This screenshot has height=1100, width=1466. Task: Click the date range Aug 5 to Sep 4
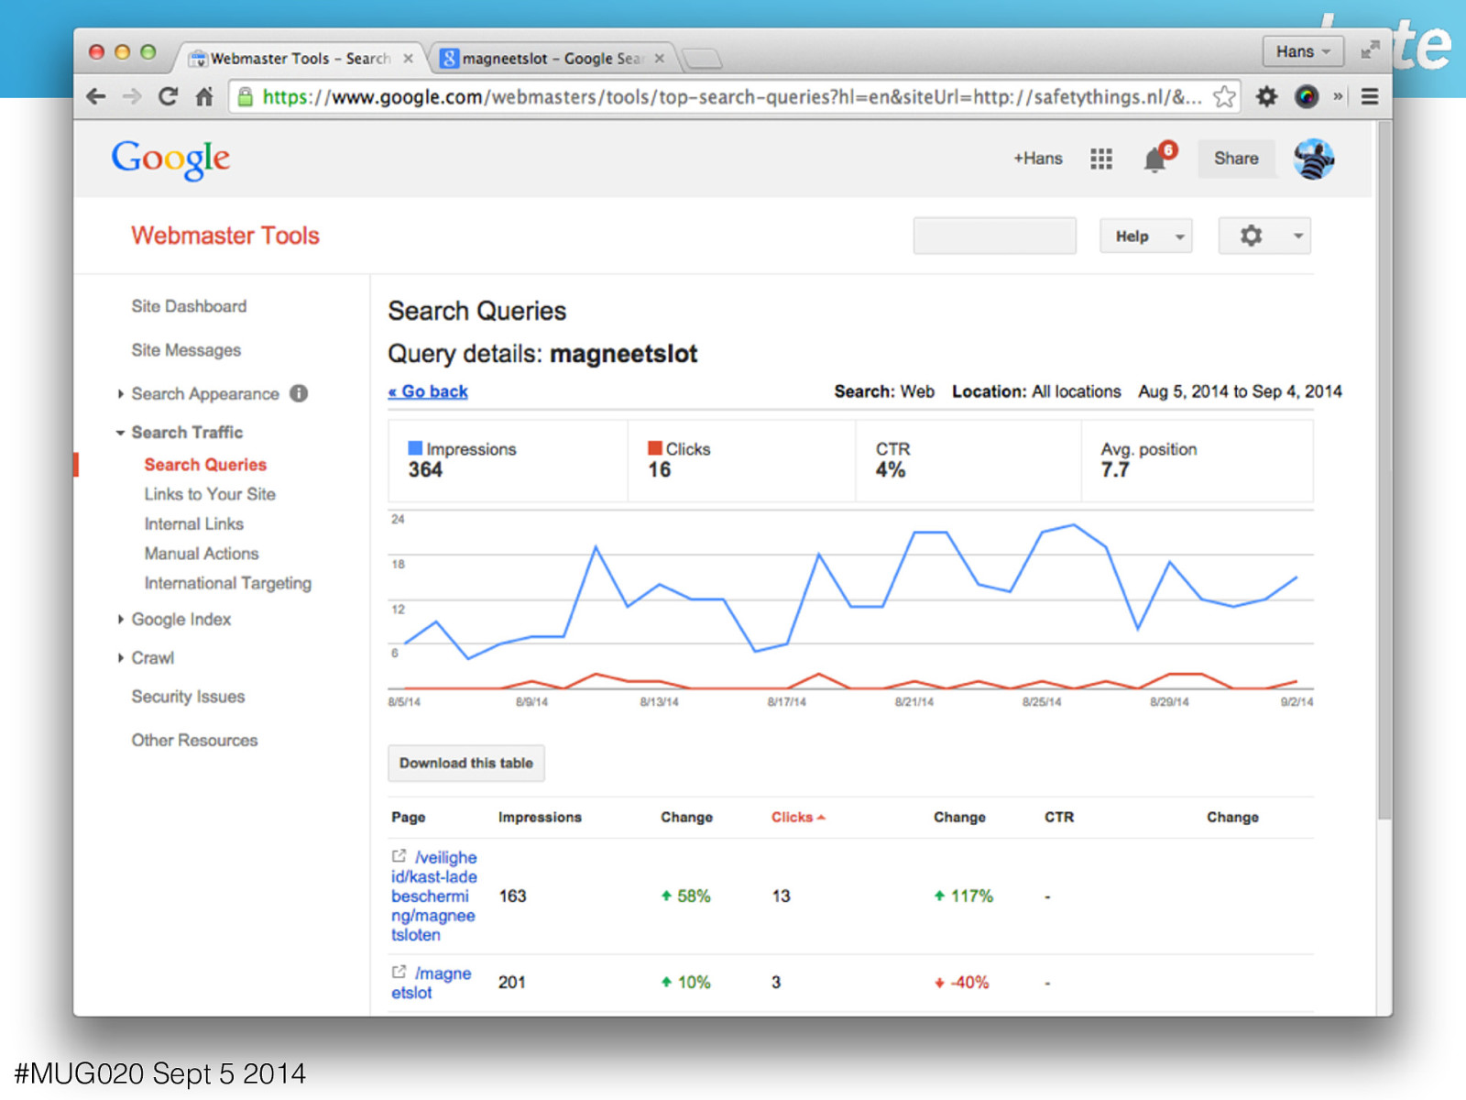[x=1240, y=391]
